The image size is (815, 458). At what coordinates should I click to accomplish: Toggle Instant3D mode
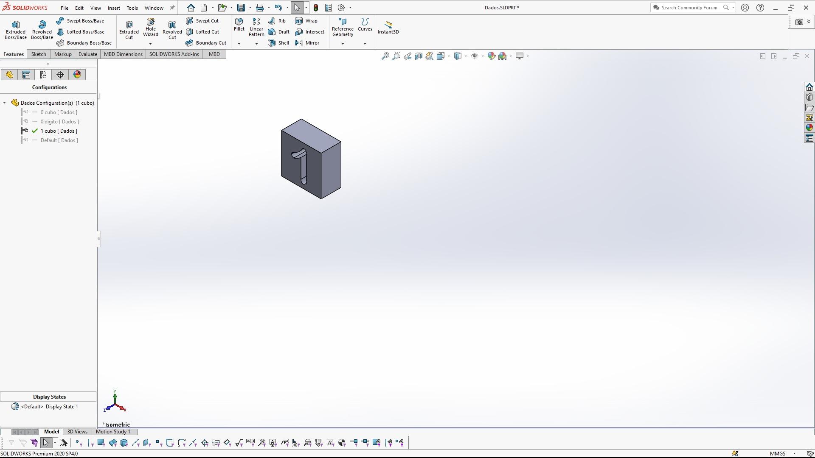click(388, 28)
